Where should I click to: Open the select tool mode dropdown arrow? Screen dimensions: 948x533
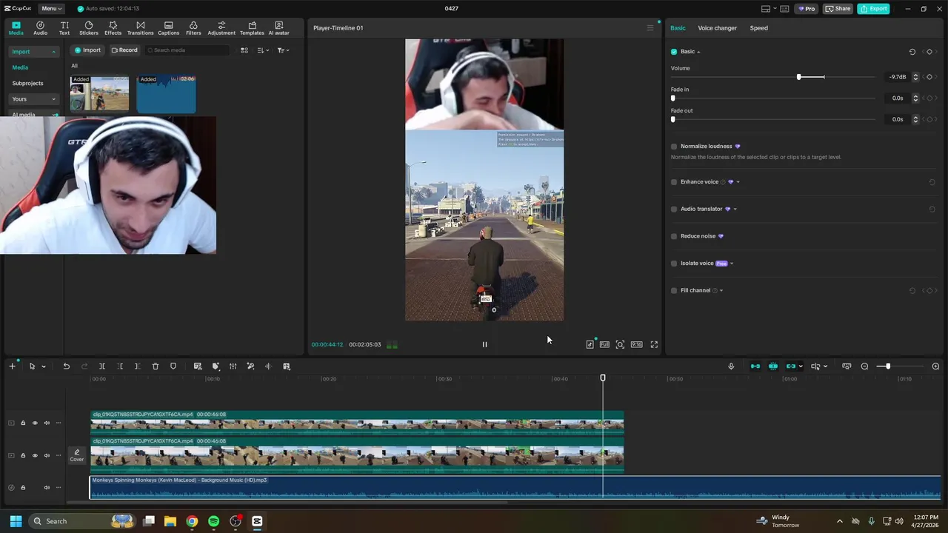(x=44, y=366)
